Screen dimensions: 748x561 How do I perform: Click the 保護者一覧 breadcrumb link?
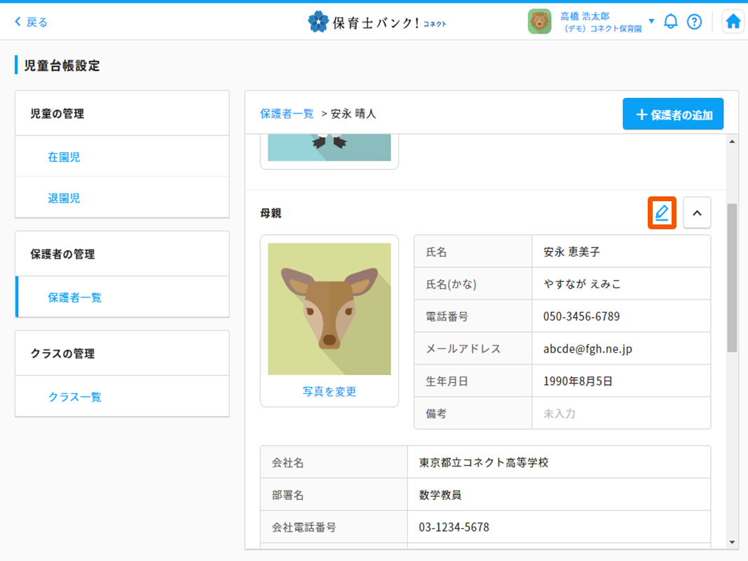(287, 113)
